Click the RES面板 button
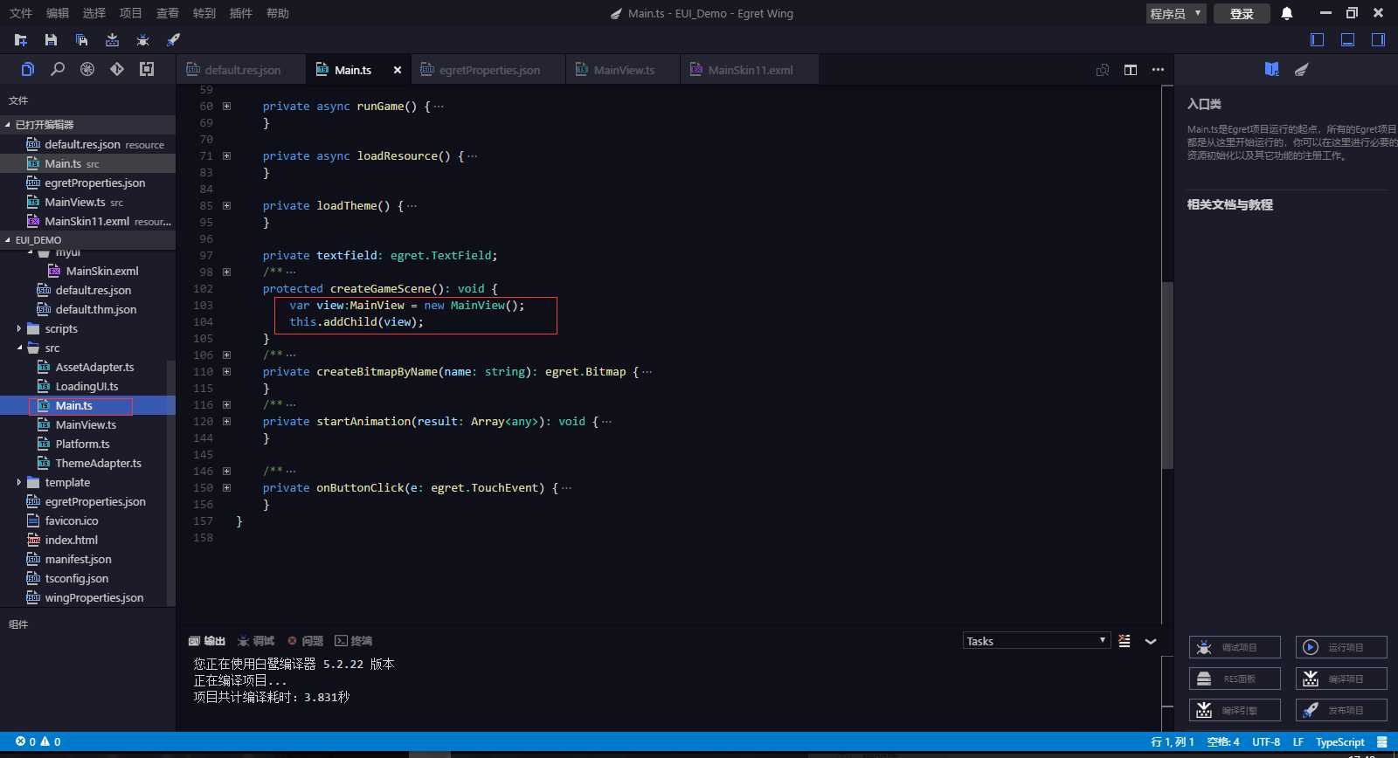Screen dimensions: 1398x758 tap(1235, 679)
